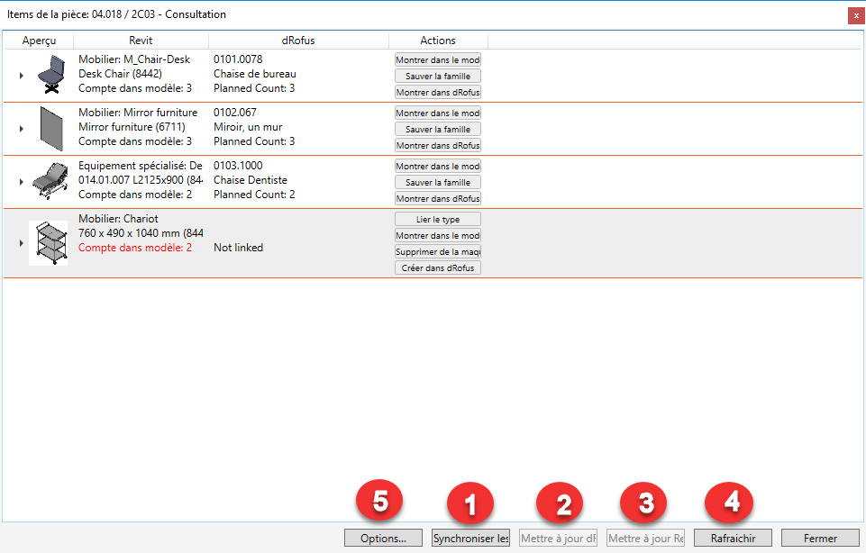Viewport: 866px width, 553px height.
Task: Click 'Supprimer de la maquette' for Chariot
Action: [438, 251]
